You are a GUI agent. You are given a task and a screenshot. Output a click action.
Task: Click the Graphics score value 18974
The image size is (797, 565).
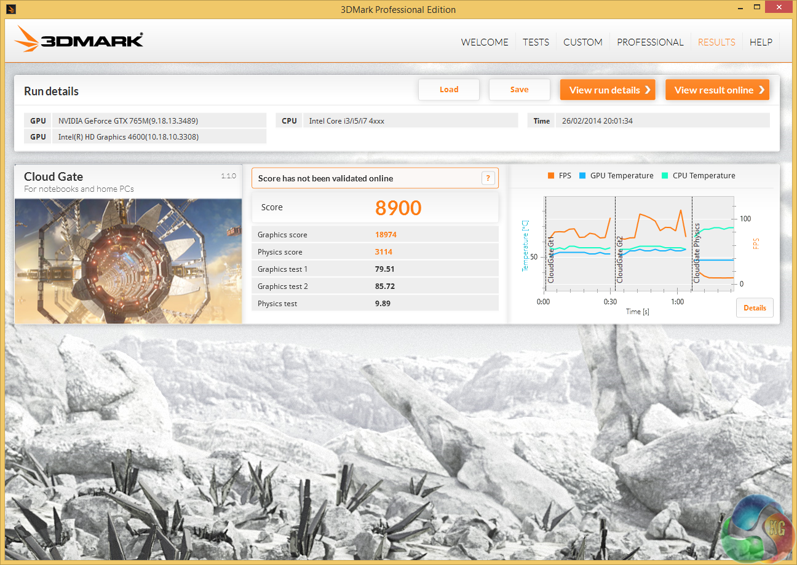pos(386,235)
